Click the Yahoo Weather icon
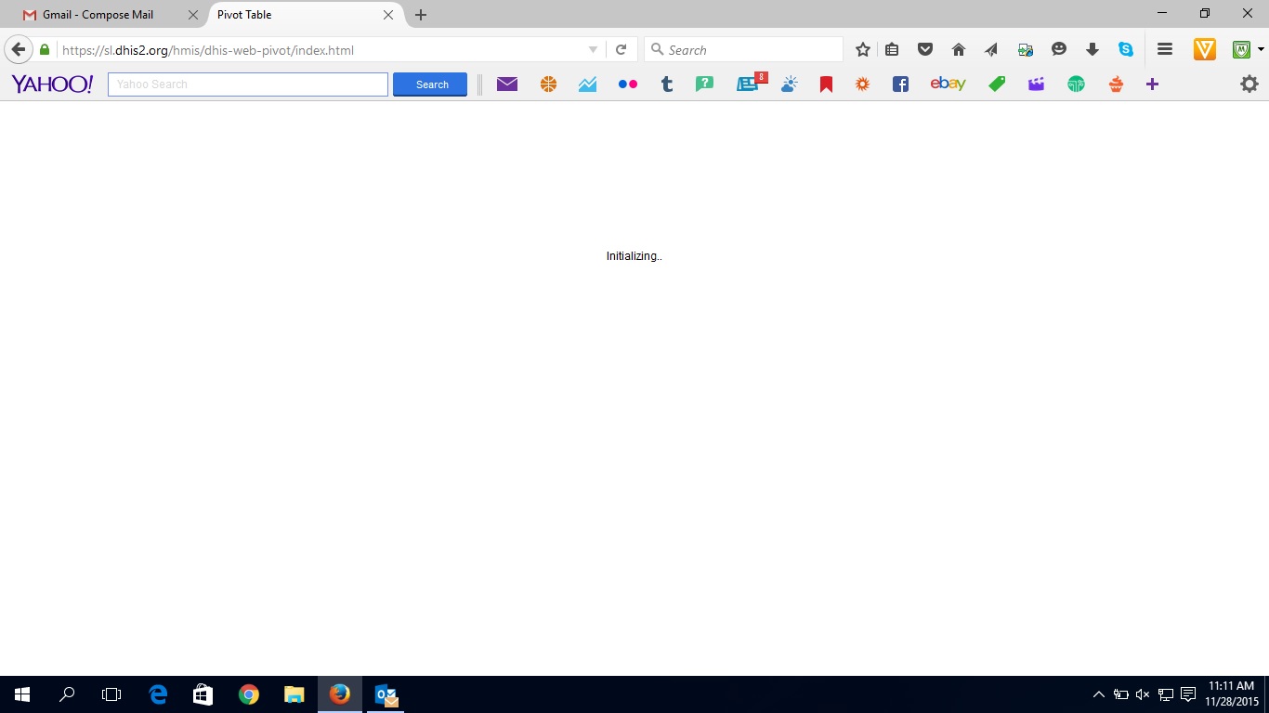Image resolution: width=1269 pixels, height=713 pixels. pos(789,84)
